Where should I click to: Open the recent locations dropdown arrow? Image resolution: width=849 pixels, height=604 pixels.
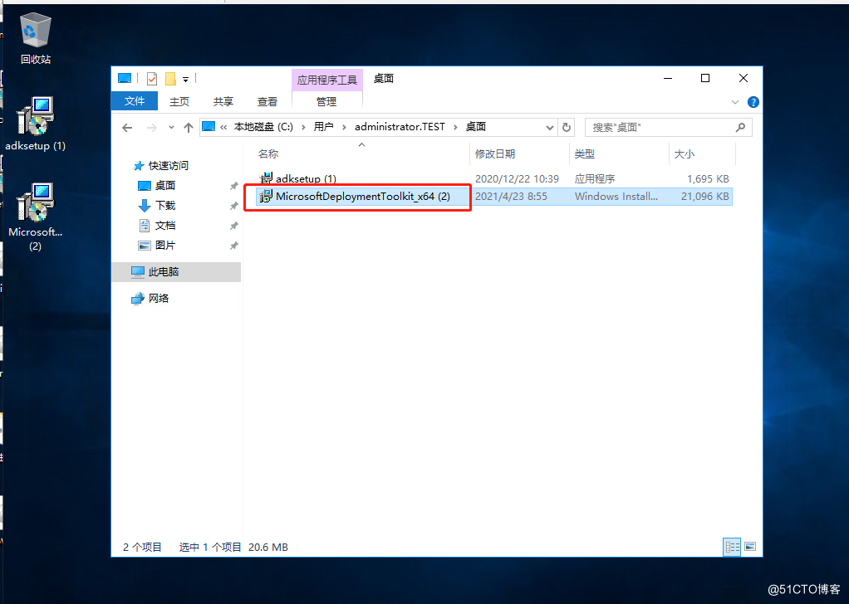click(x=171, y=128)
